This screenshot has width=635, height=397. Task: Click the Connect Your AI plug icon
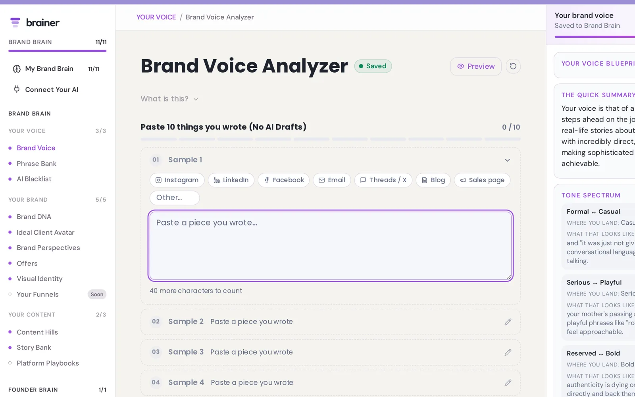click(x=17, y=89)
